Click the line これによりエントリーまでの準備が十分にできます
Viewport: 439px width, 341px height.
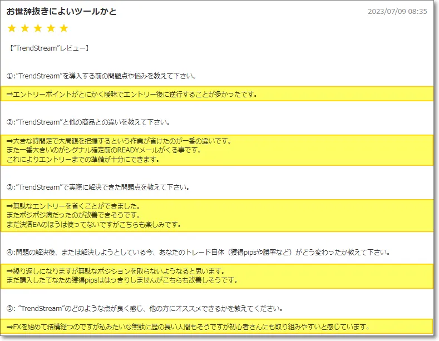(x=83, y=159)
